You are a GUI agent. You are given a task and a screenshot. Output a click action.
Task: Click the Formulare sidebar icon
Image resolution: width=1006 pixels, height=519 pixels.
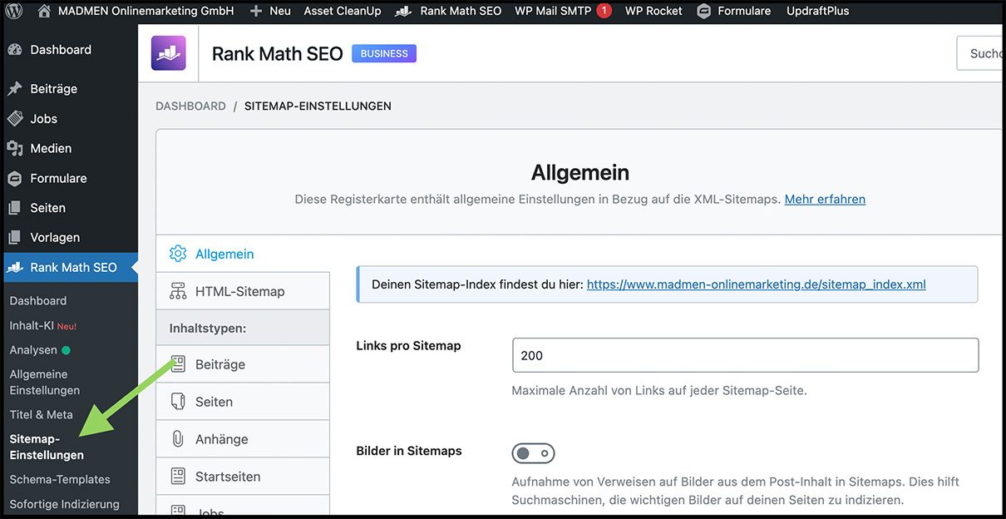tap(15, 178)
